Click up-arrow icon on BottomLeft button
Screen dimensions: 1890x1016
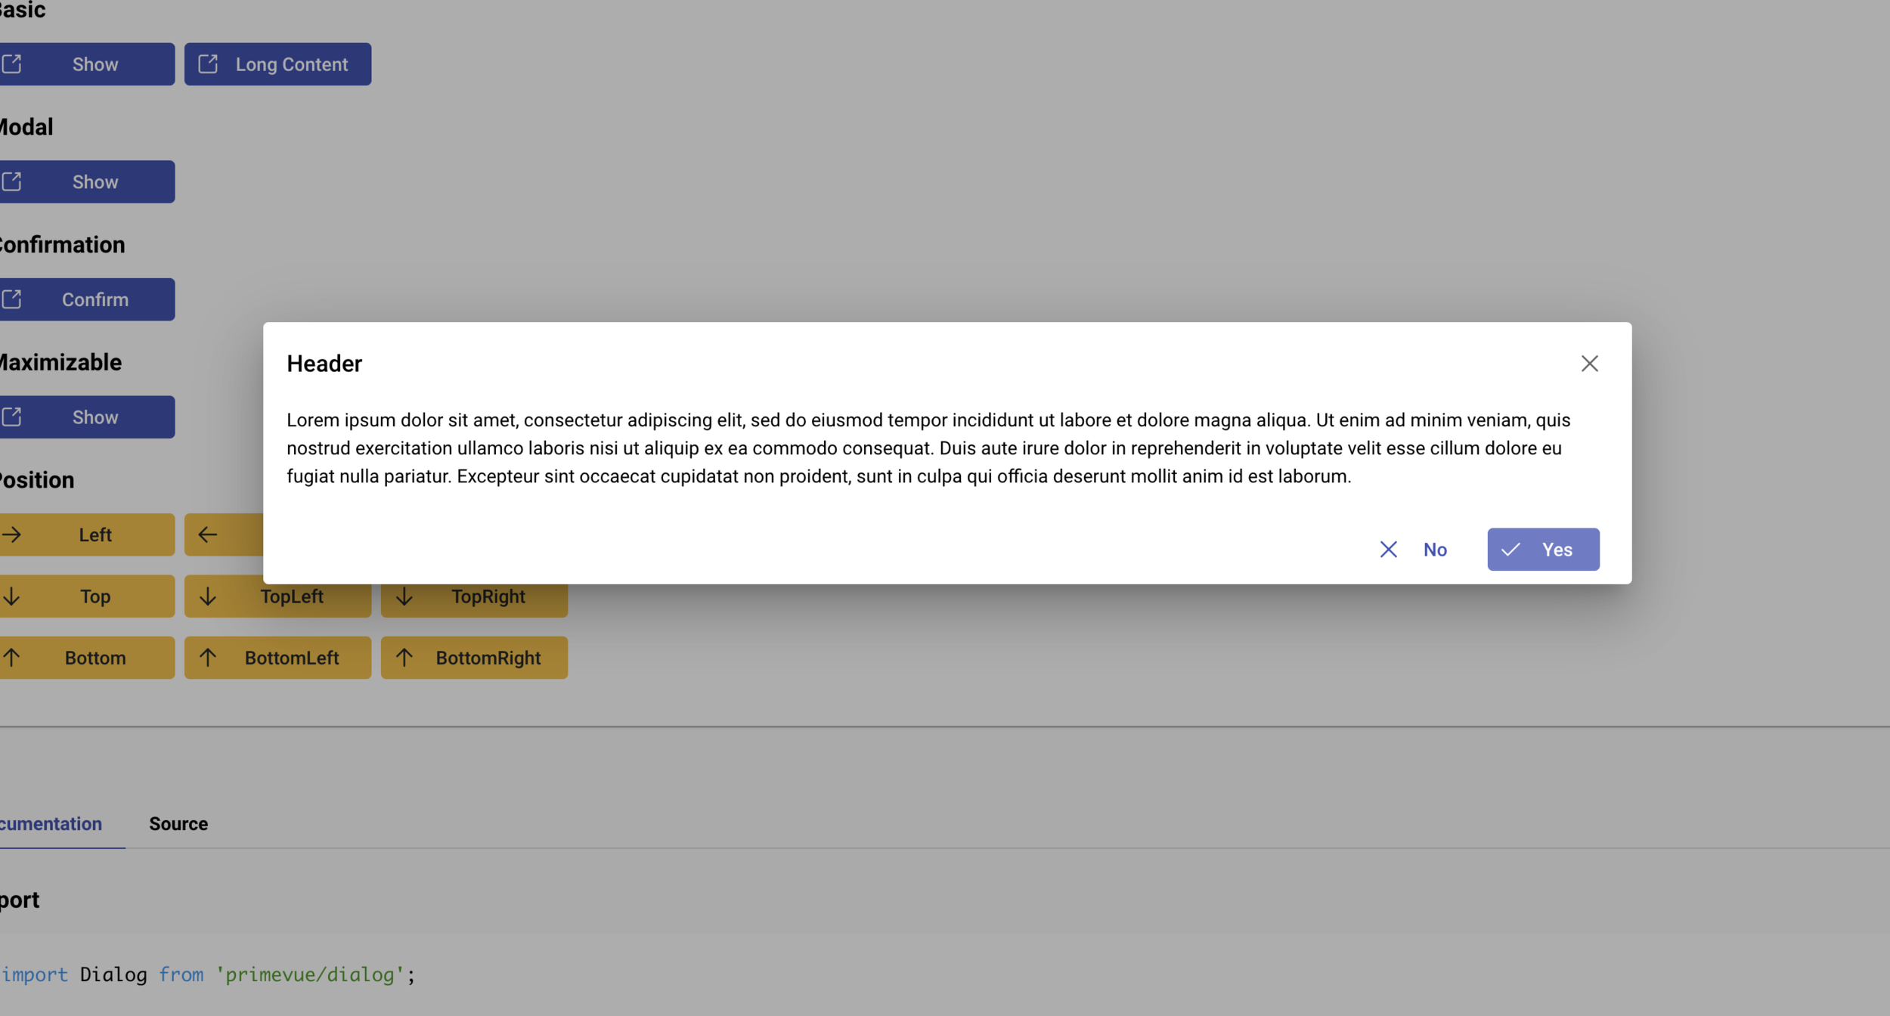(208, 658)
